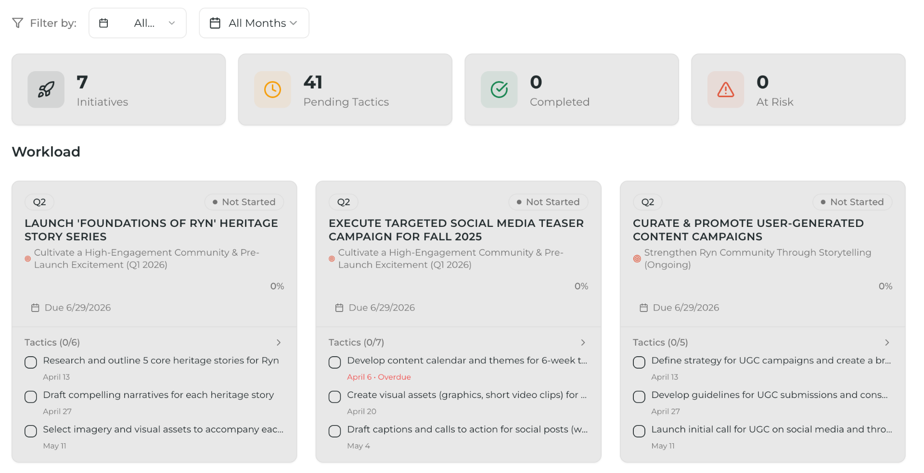Click Not Started status badge on Social Media card
Screen dimensions: 924x473
tap(548, 202)
